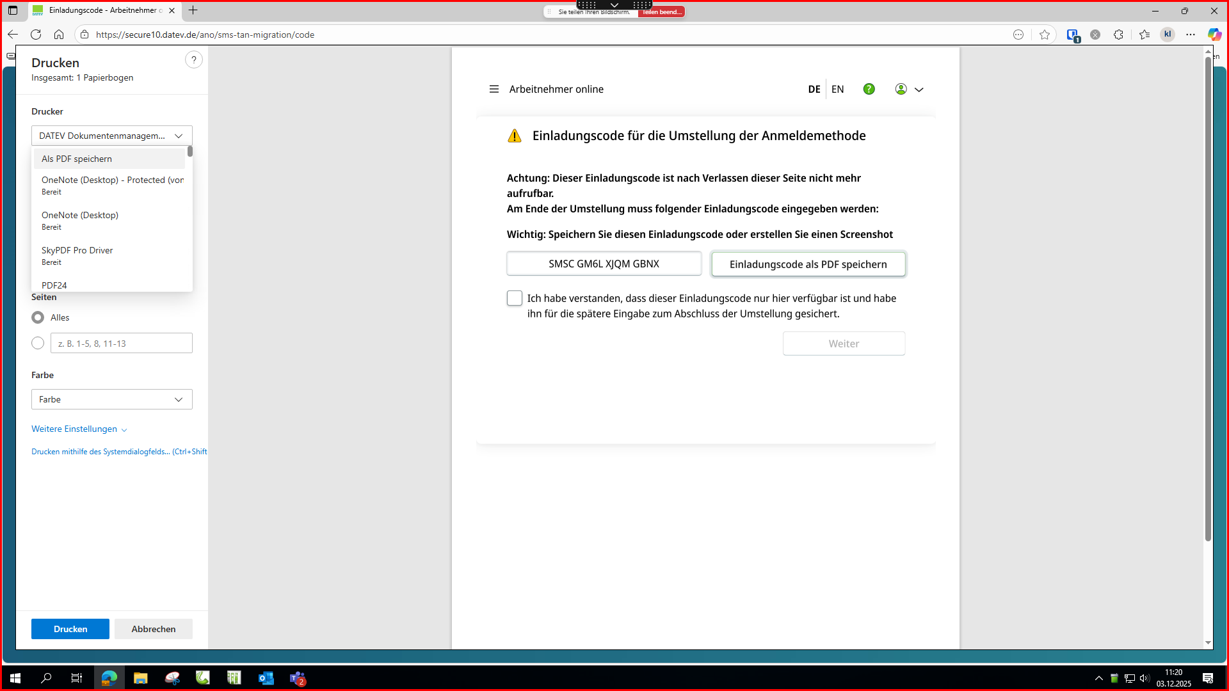Choose Als PDF speichern from printer list

point(77,159)
